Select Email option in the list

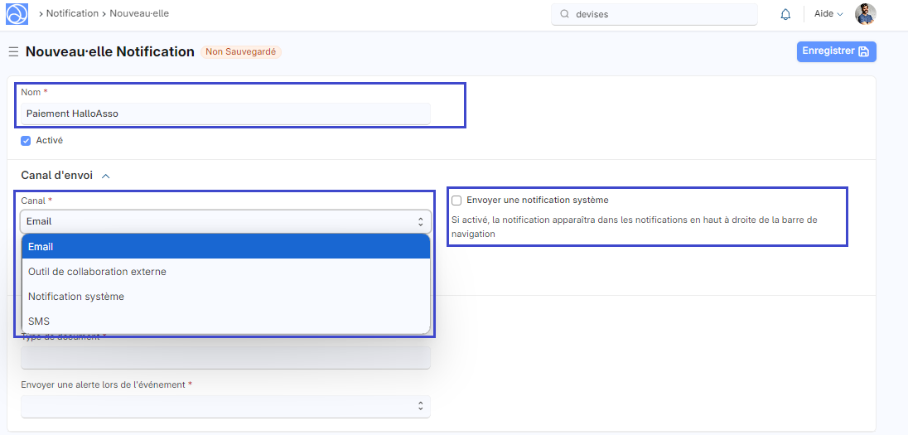point(225,247)
